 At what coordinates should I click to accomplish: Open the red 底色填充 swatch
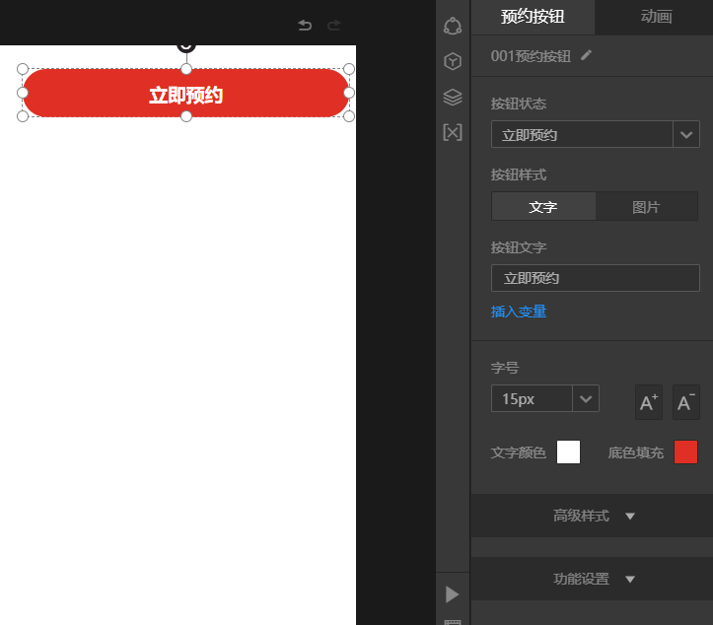pyautogui.click(x=685, y=451)
